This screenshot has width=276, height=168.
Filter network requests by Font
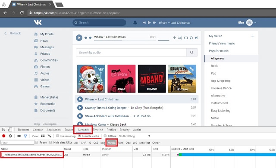click(x=121, y=143)
